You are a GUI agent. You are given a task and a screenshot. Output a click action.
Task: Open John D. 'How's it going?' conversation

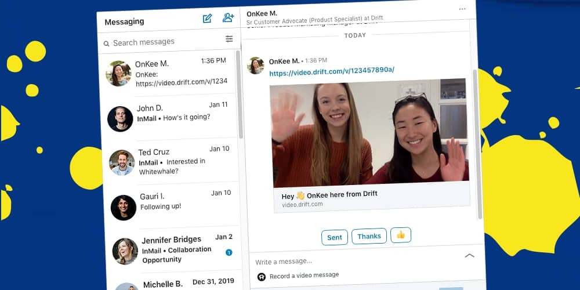pos(170,116)
